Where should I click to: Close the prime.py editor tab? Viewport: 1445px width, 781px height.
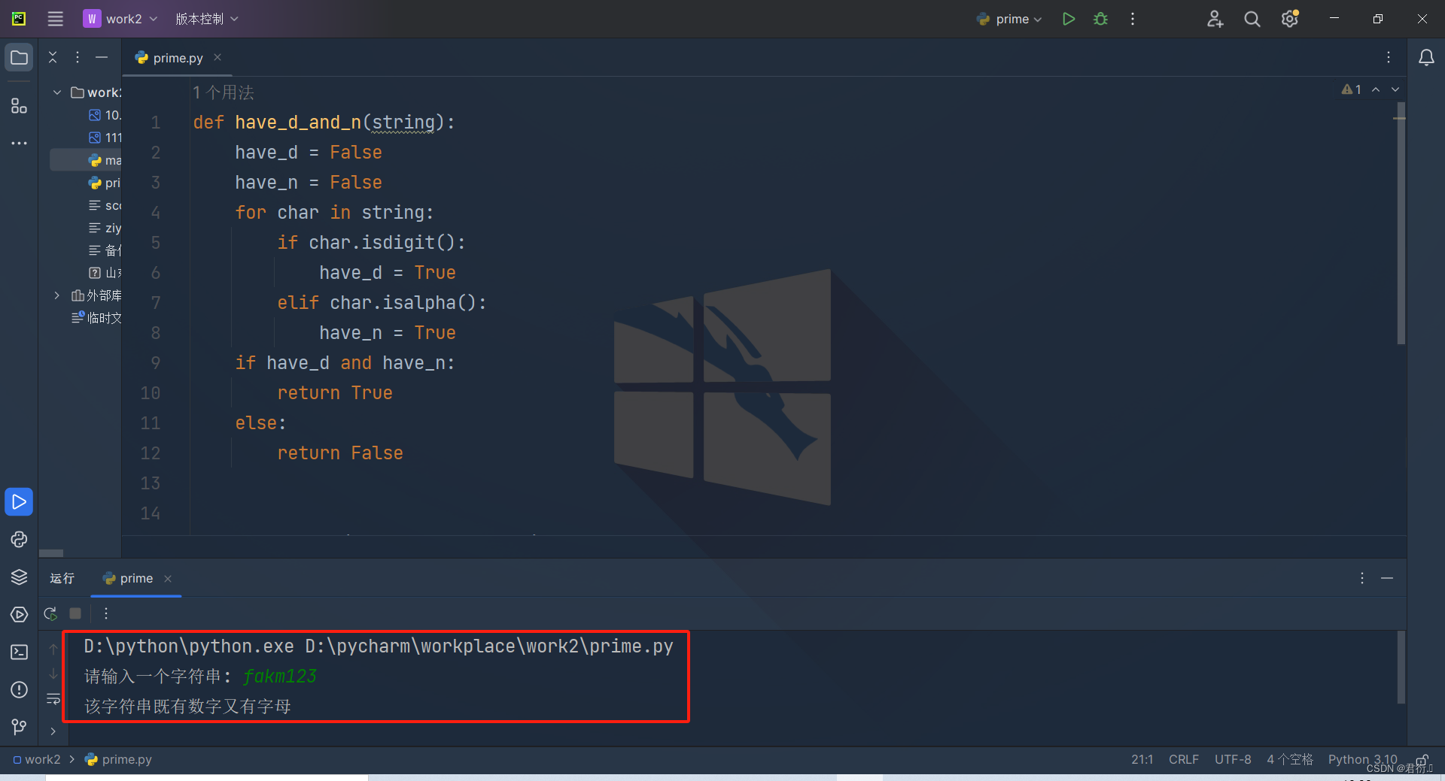218,57
